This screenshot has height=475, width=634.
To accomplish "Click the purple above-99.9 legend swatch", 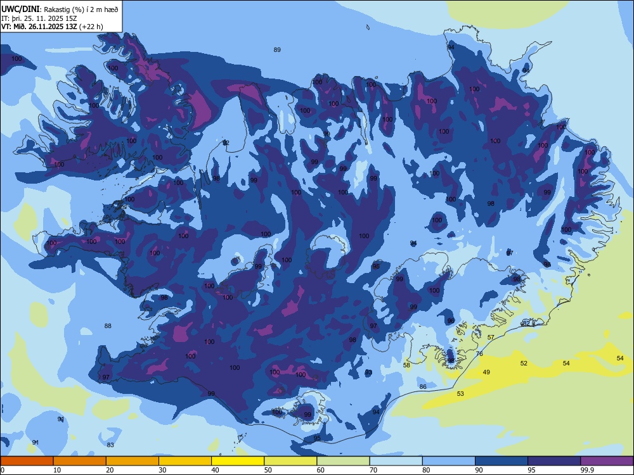I will (x=607, y=461).
